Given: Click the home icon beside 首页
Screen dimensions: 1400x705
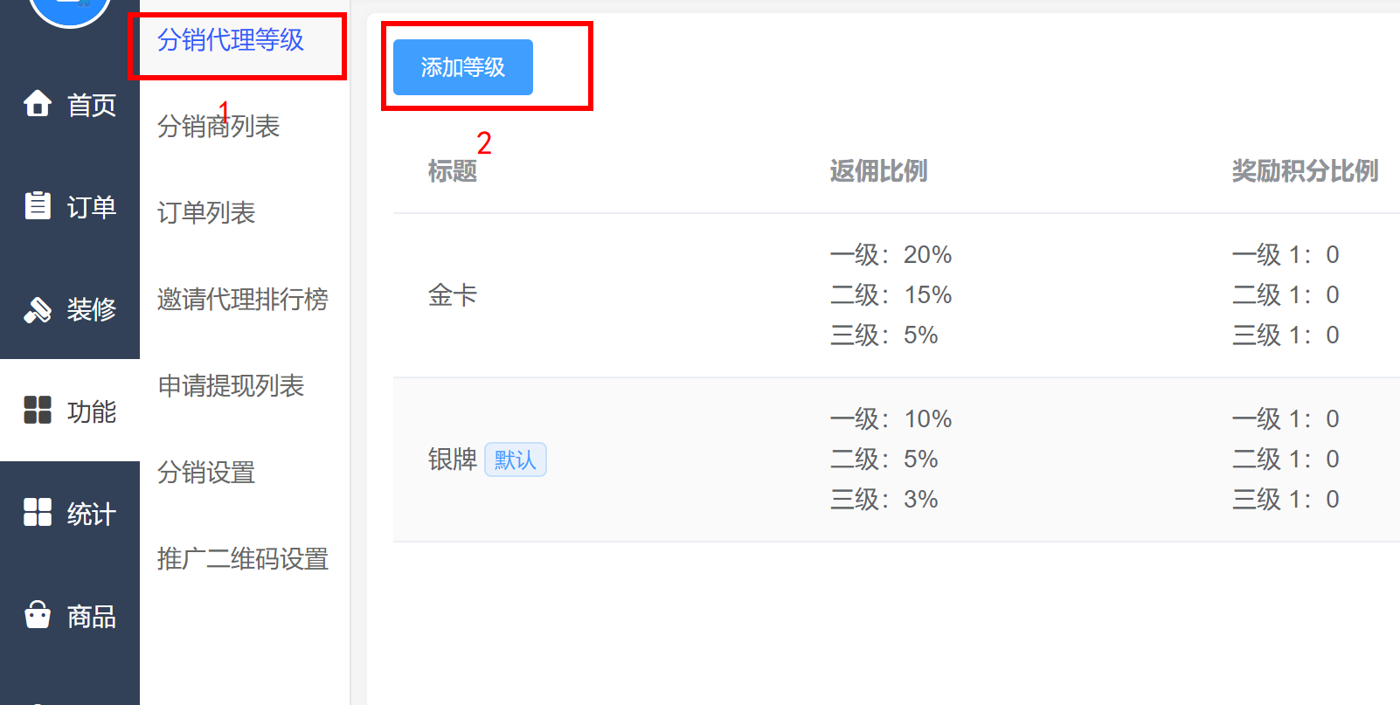Looking at the screenshot, I should pos(38,103).
